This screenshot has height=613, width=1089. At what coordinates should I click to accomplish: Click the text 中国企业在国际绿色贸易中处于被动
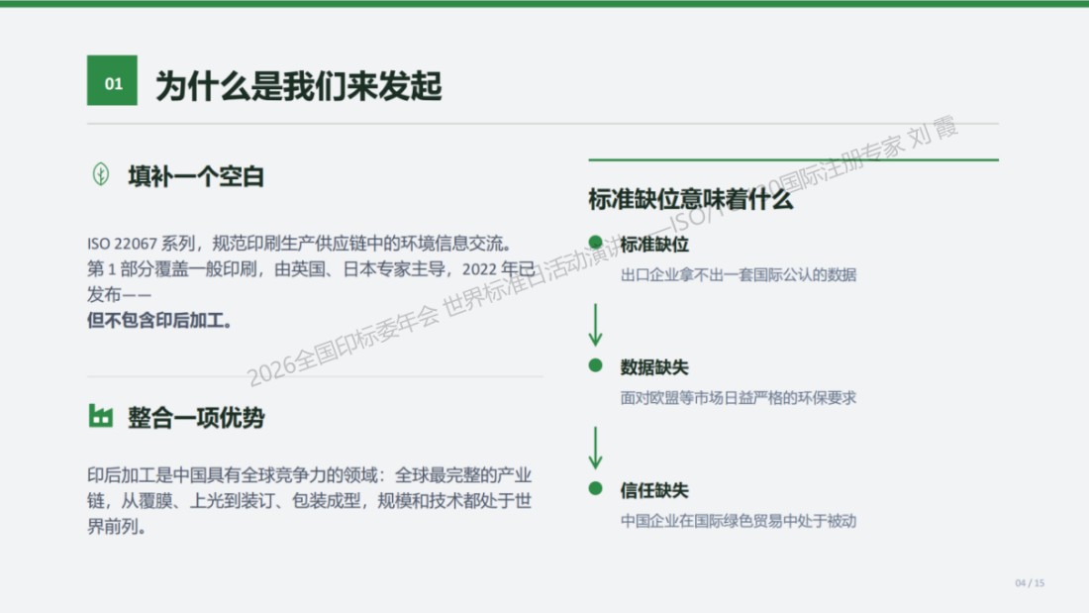click(x=739, y=521)
